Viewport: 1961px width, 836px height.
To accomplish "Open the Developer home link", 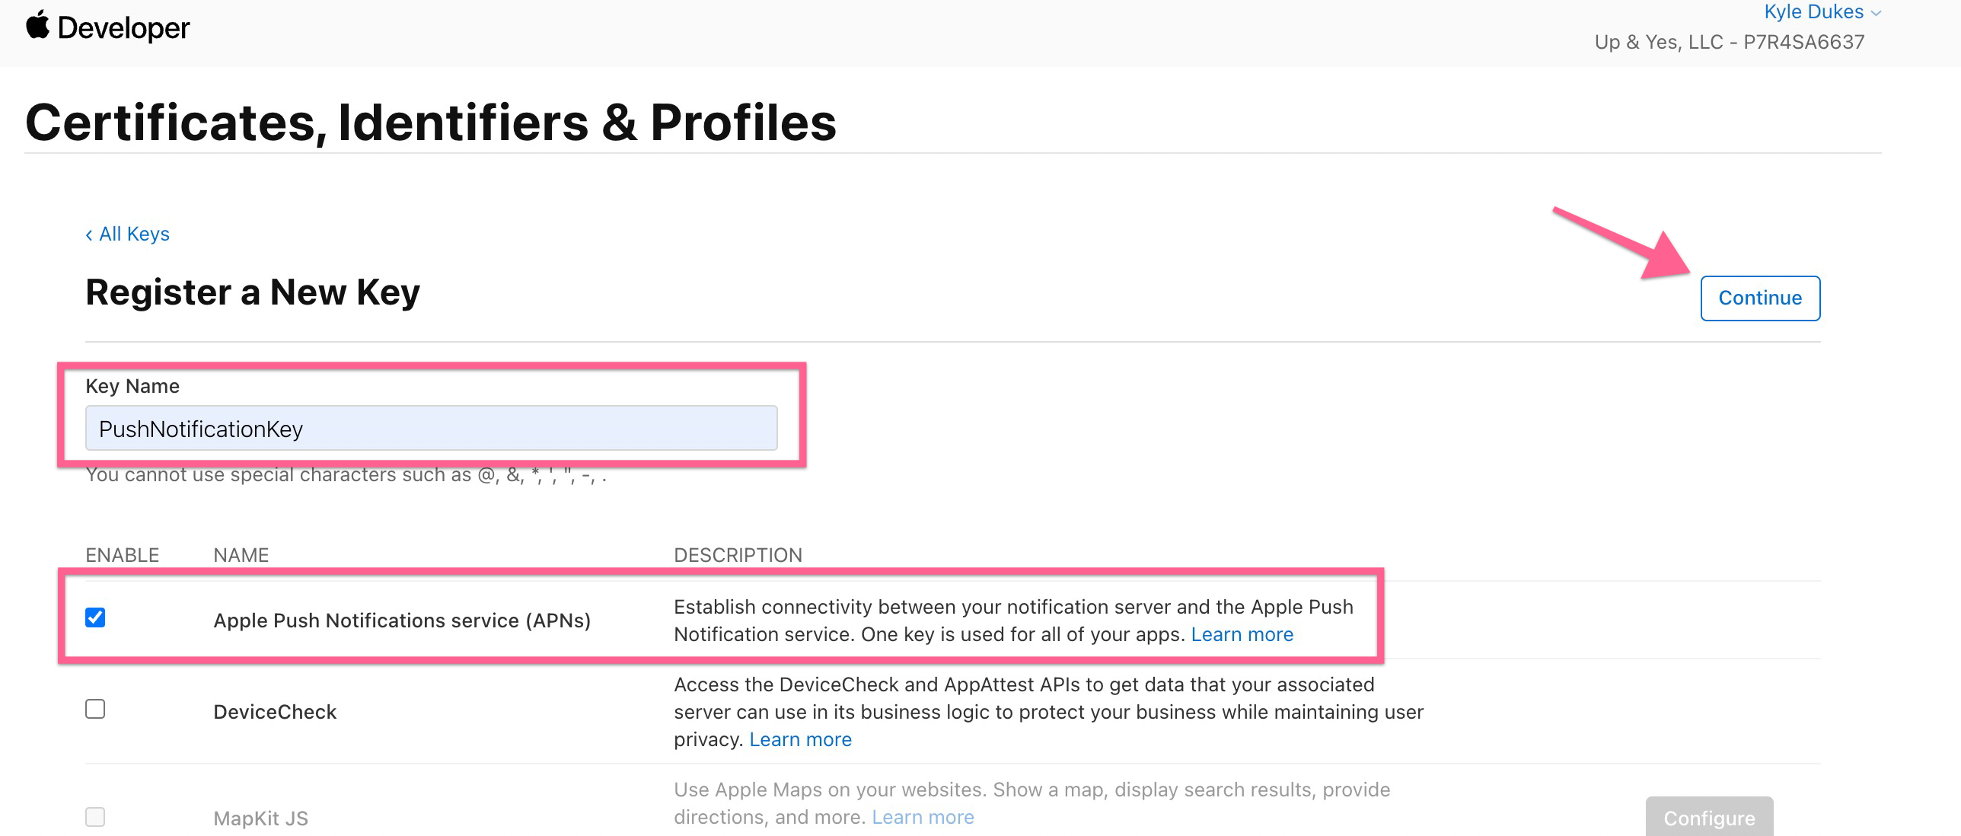I will 123,28.
